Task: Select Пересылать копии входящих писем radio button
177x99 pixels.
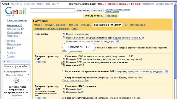Action: (64, 37)
